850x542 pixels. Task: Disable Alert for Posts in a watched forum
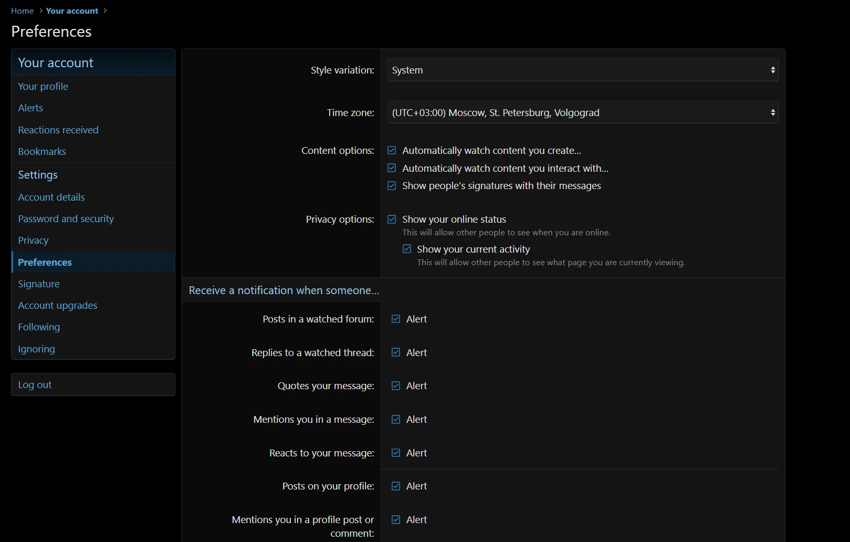(396, 319)
